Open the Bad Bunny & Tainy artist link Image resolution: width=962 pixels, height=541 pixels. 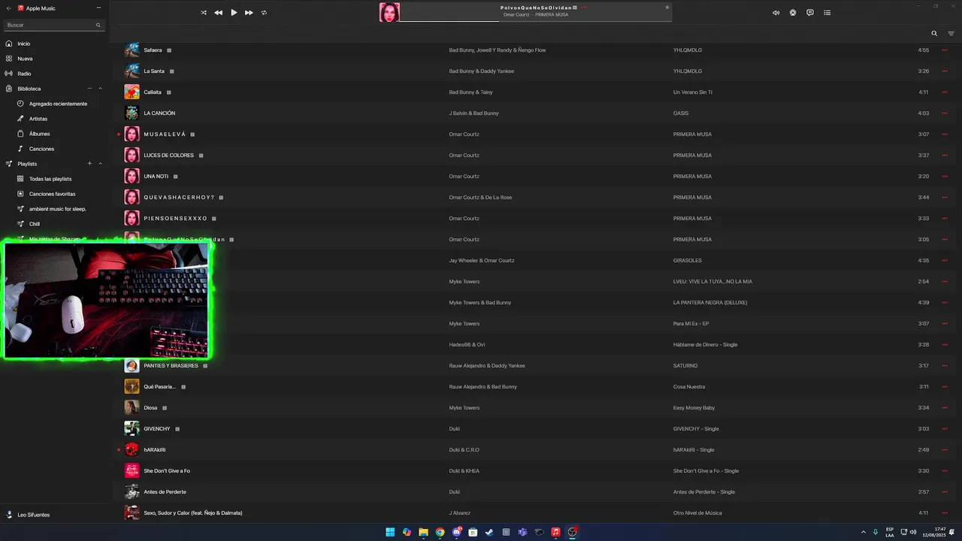point(471,92)
